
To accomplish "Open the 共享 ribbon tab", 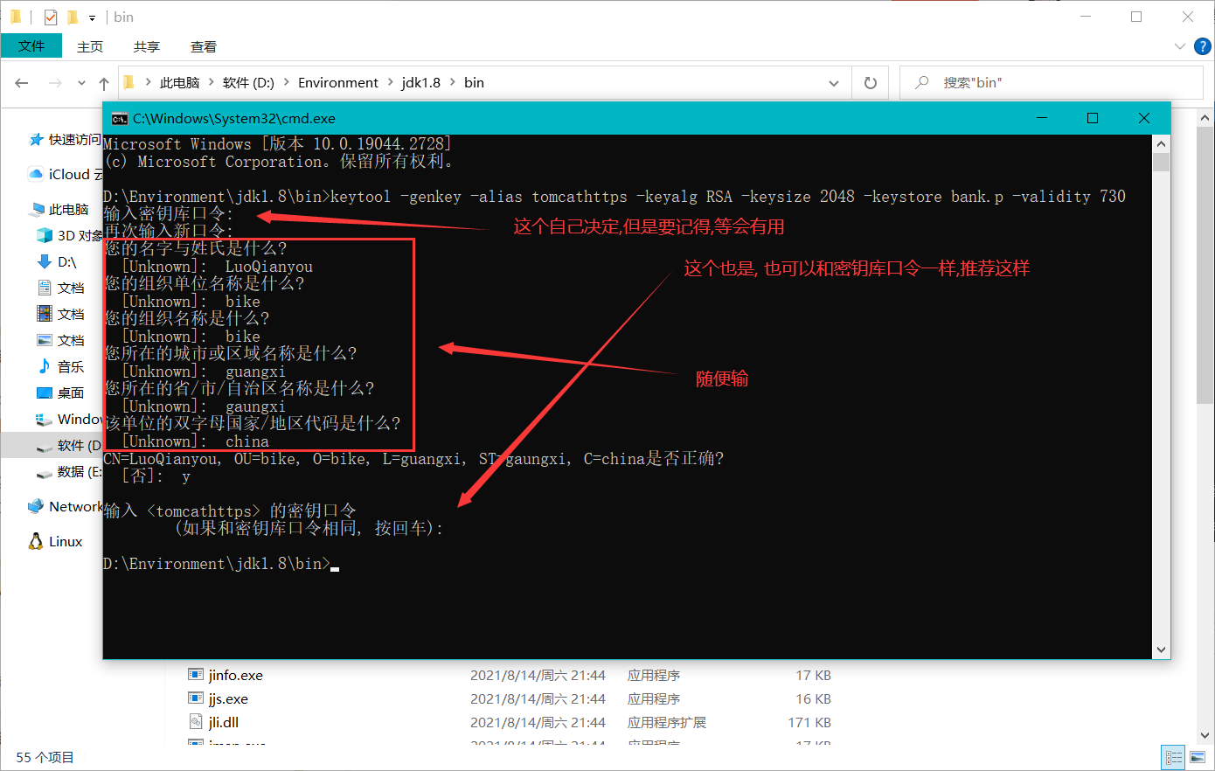I will click(x=147, y=47).
